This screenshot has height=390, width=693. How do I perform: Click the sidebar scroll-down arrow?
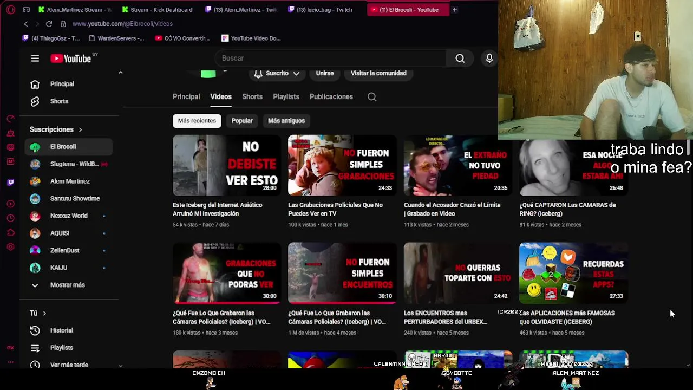[121, 366]
